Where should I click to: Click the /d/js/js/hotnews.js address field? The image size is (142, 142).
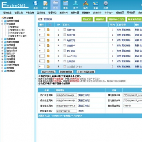coord(66,95)
